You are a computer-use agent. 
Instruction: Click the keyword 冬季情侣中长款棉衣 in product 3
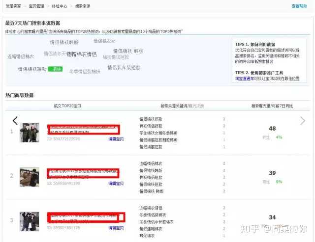[x=159, y=222]
